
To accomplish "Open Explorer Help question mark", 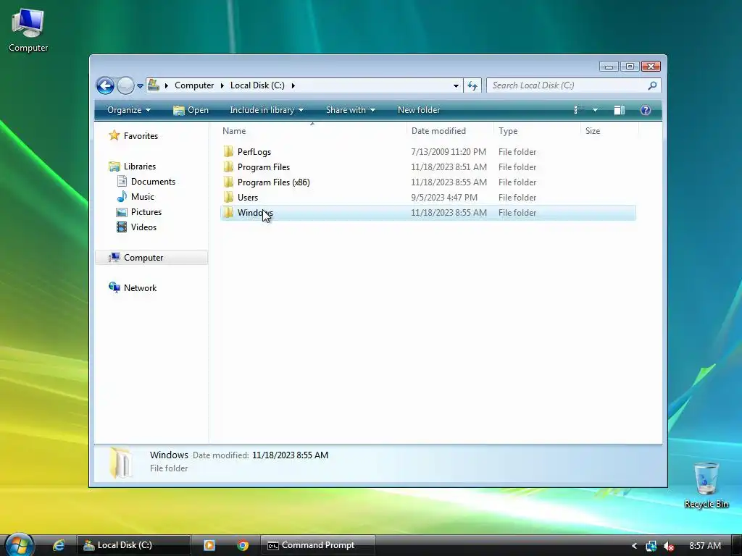I will tap(645, 110).
